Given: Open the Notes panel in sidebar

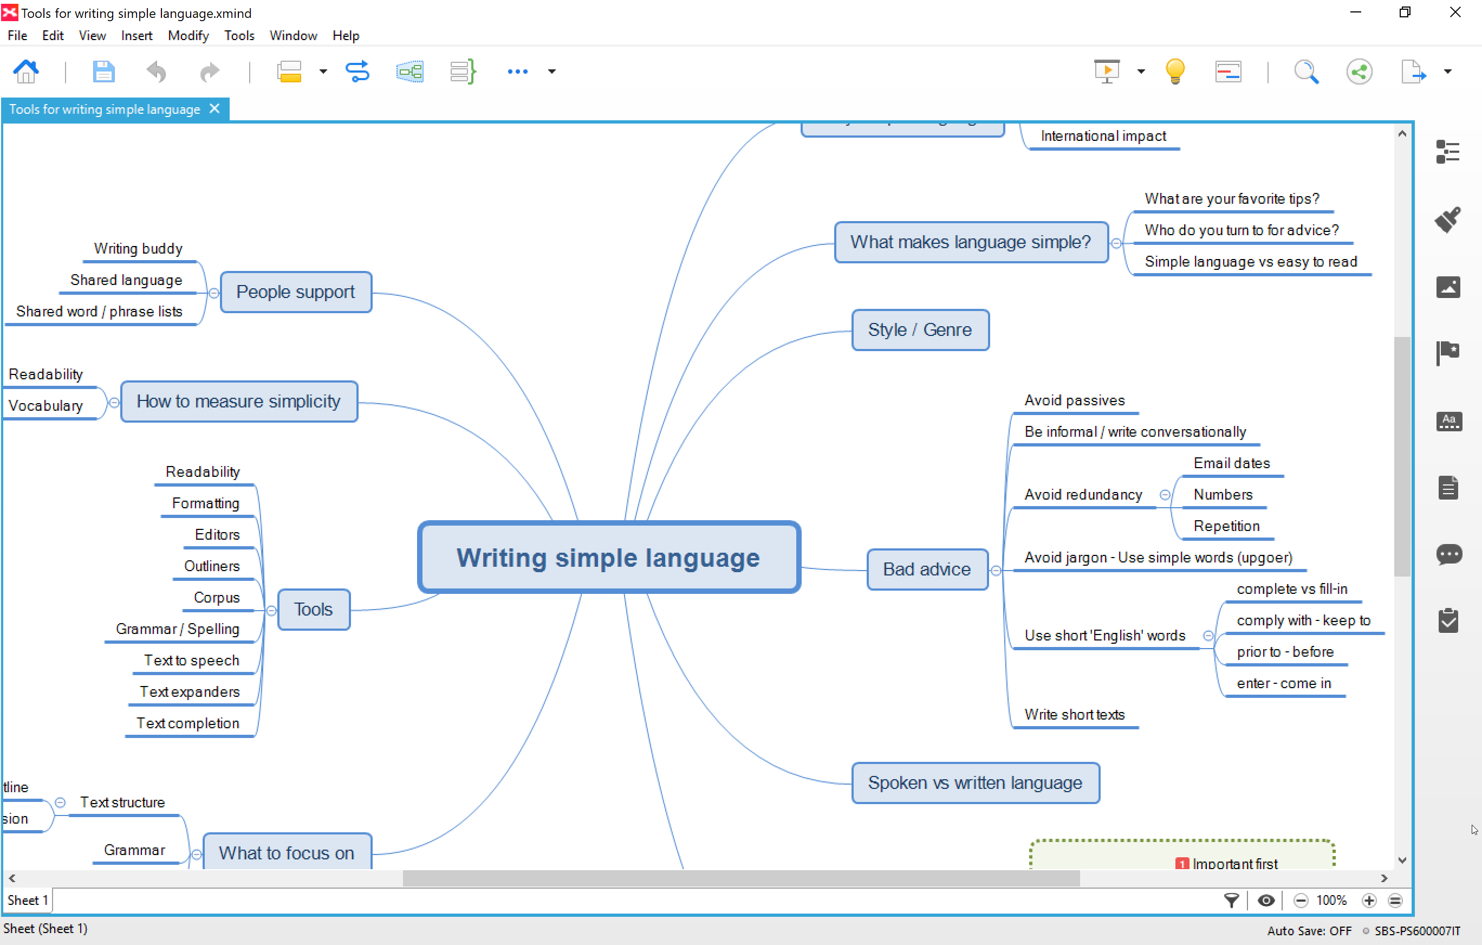Looking at the screenshot, I should click(1447, 488).
